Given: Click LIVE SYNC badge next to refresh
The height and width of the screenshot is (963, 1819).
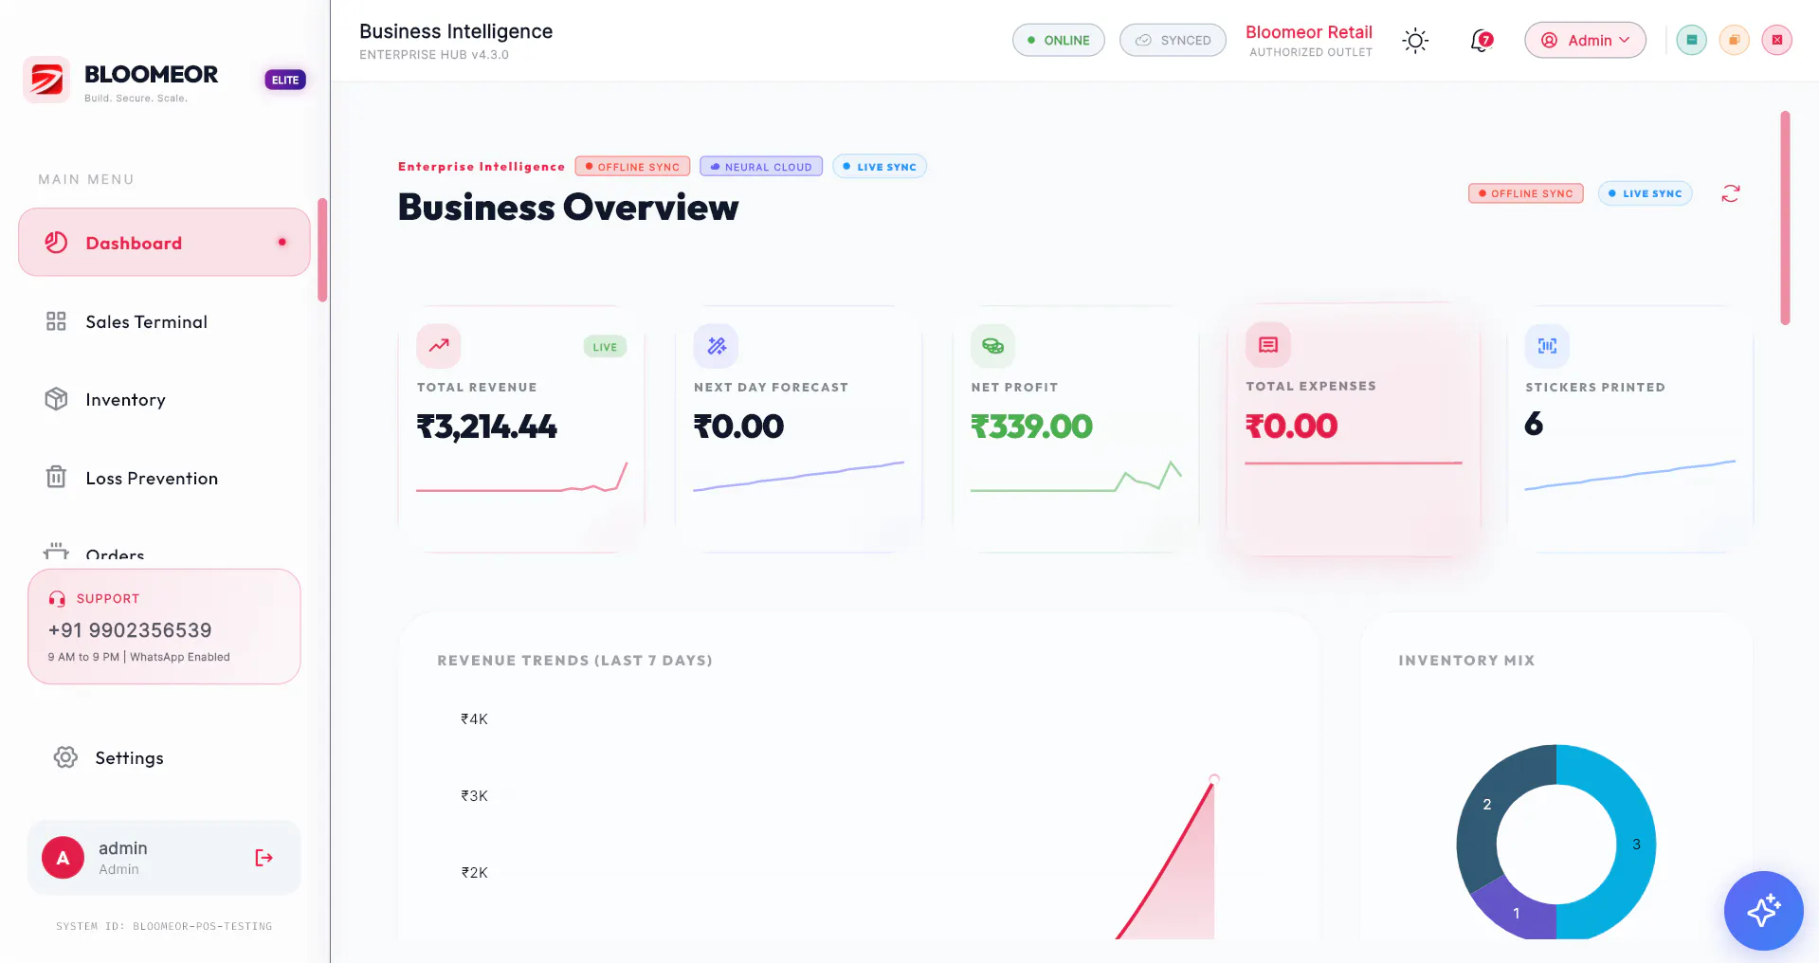Looking at the screenshot, I should point(1645,193).
